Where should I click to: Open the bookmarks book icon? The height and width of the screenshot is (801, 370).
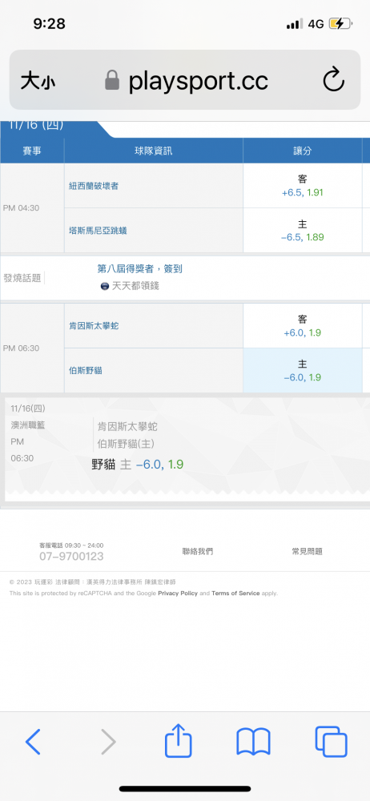point(254,742)
